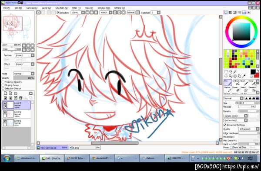Open Windows Live in the taskbar
The image size is (261, 171).
pyautogui.click(x=27, y=158)
